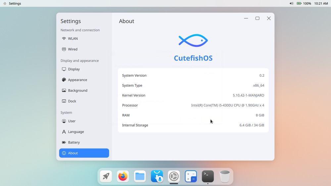
Task: Click the Settings gear in the dock
Action: (x=174, y=176)
